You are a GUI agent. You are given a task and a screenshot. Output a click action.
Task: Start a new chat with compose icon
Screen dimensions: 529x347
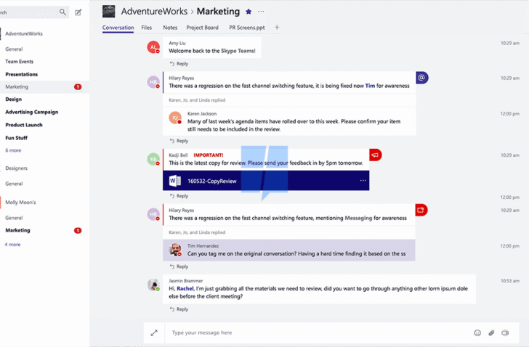(x=78, y=12)
